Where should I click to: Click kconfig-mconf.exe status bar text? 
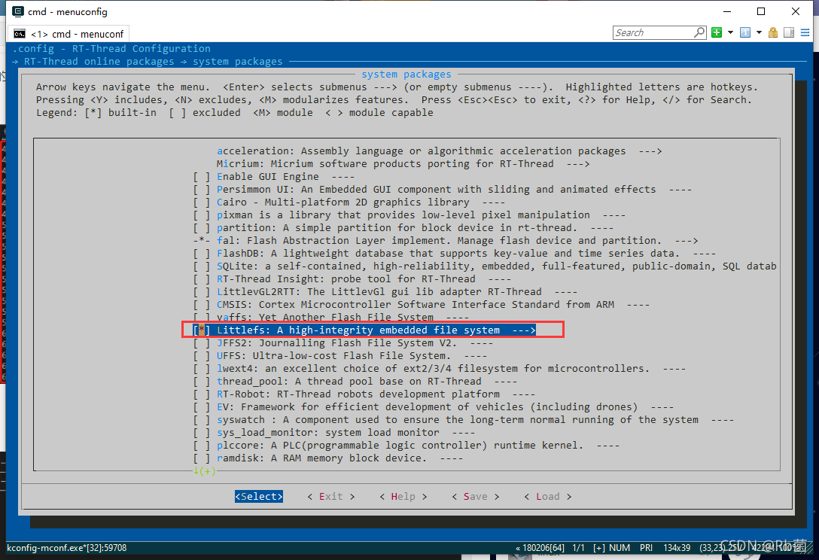(67, 548)
